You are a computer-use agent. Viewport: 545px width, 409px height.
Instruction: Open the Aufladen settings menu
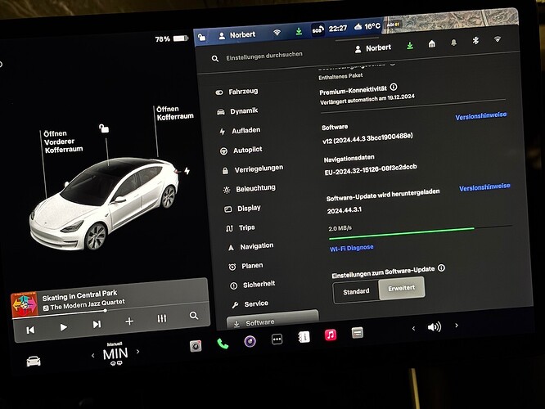240,131
